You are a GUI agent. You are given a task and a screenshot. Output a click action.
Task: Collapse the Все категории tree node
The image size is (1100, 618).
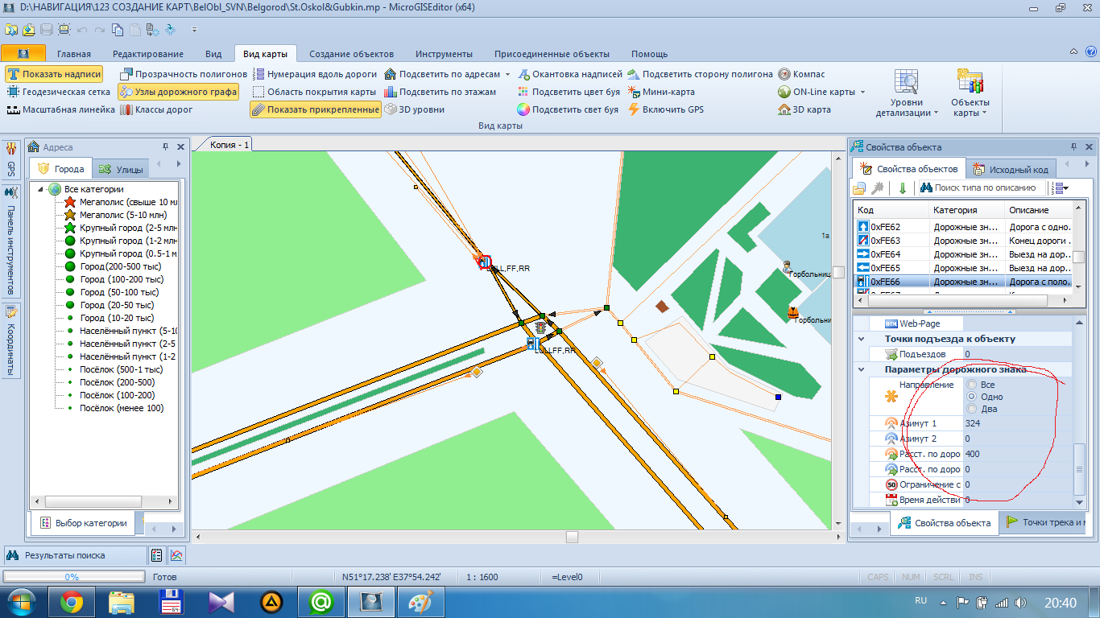39,189
